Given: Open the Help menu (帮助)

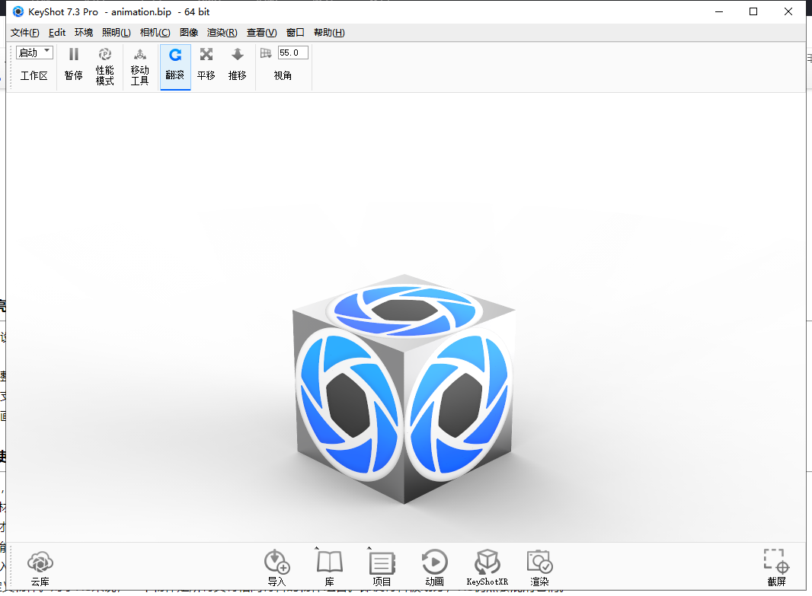Looking at the screenshot, I should (329, 33).
